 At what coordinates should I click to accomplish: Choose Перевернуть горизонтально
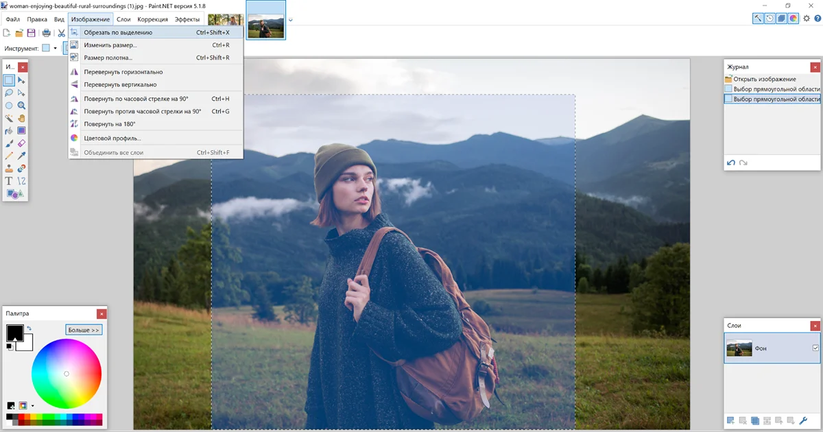click(x=156, y=72)
